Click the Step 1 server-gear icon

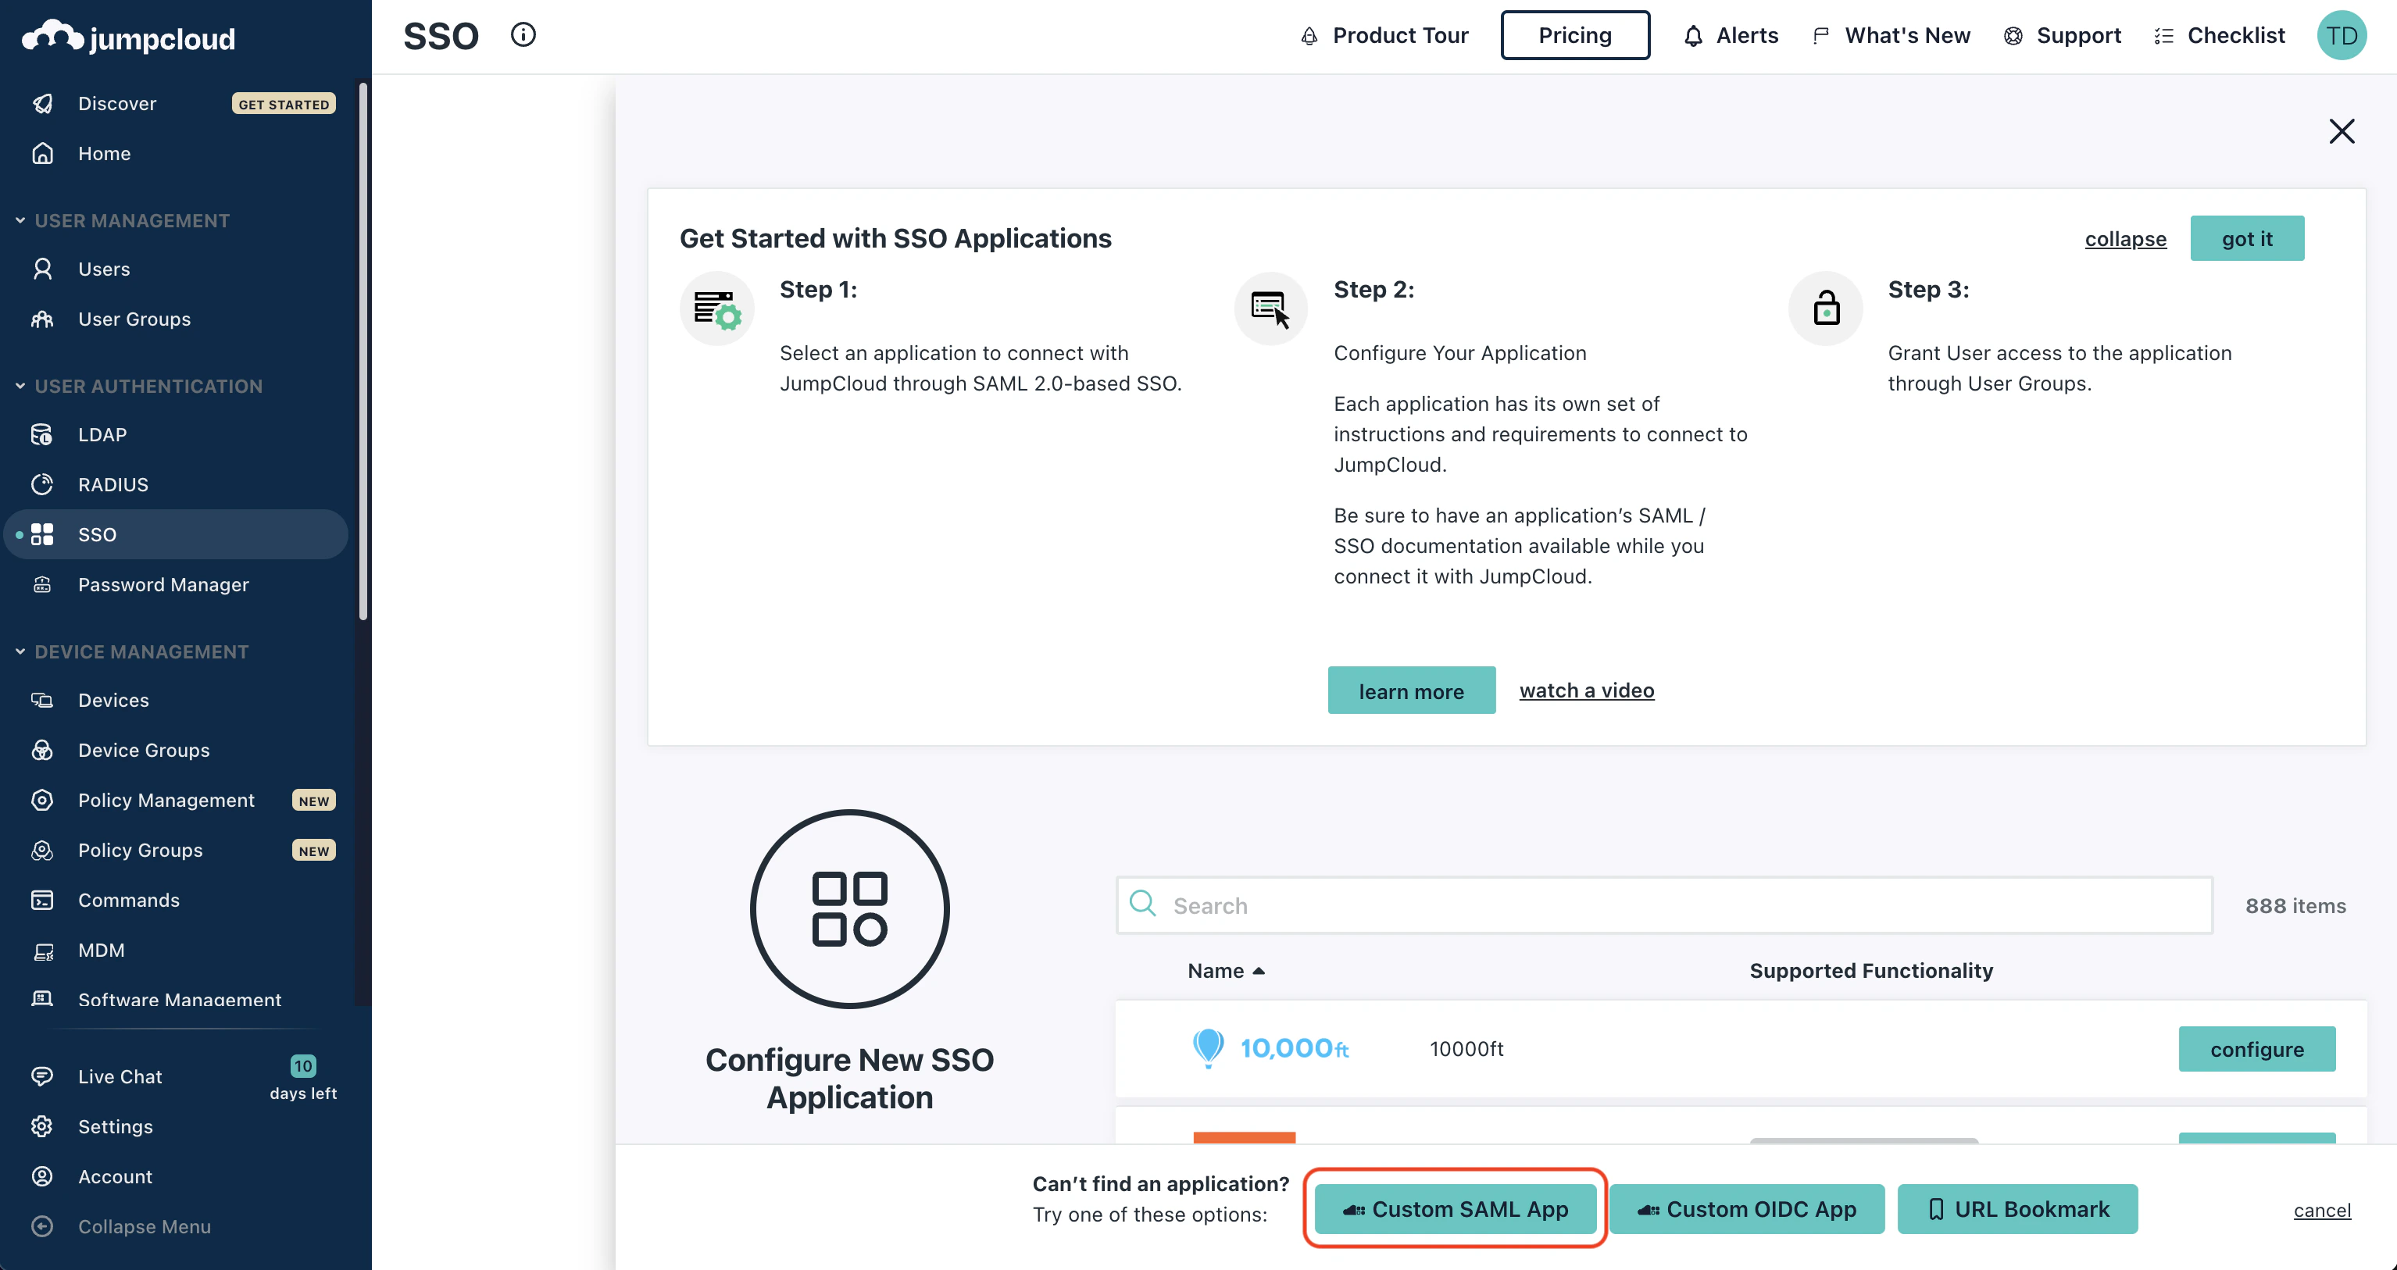[x=716, y=309]
